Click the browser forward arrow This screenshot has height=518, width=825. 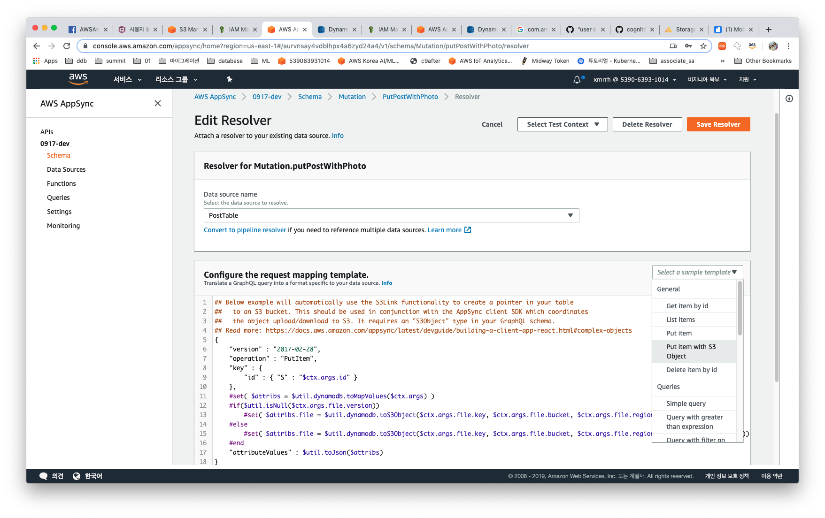[52, 46]
